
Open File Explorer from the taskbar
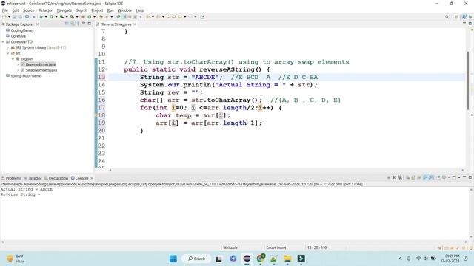287,259
